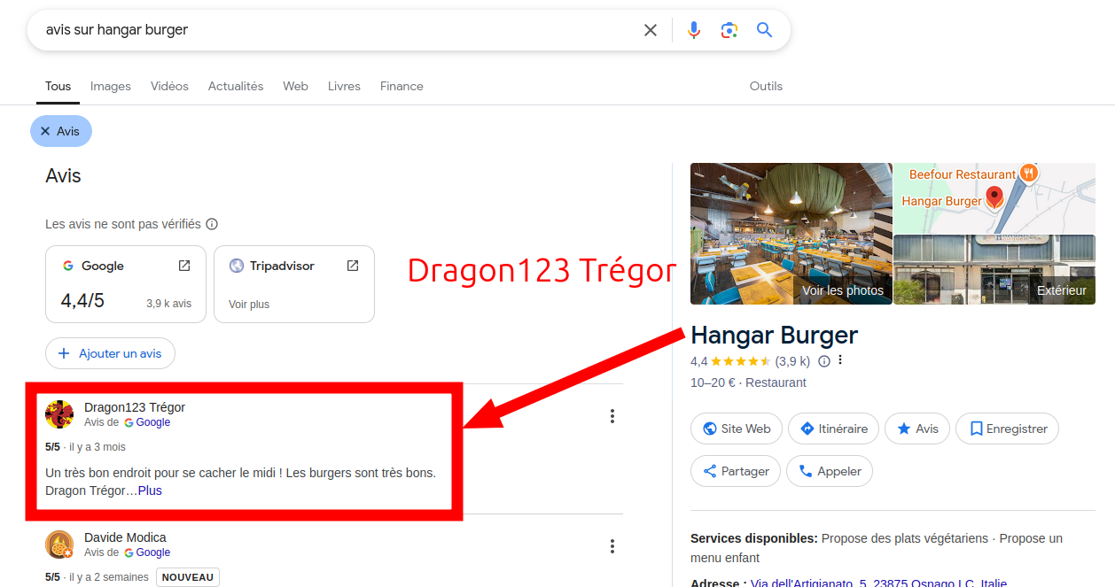Click the NOUVEAU badge on Davide Modica review
The width and height of the screenshot is (1115, 587).
[x=188, y=577]
